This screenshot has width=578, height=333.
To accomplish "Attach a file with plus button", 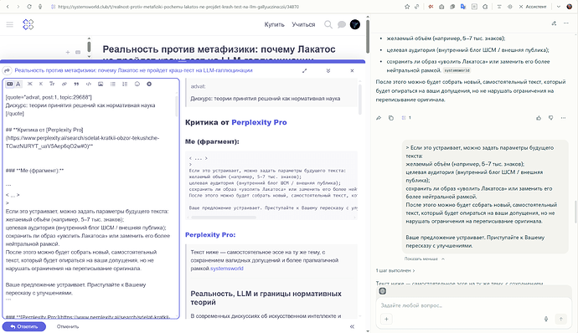I will [x=386, y=319].
